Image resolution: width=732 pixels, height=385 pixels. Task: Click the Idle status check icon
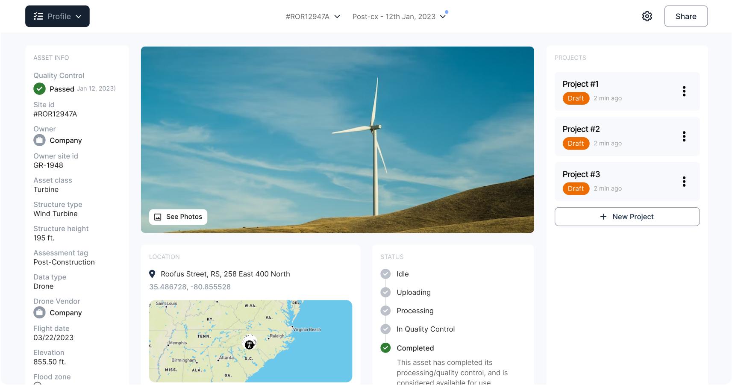coord(385,274)
